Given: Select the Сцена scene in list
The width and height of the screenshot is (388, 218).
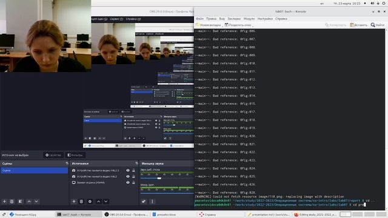Looking at the screenshot, I should coord(34,171).
